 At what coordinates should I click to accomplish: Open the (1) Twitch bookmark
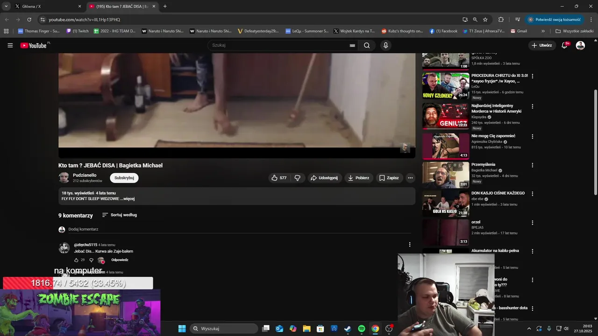coord(77,31)
